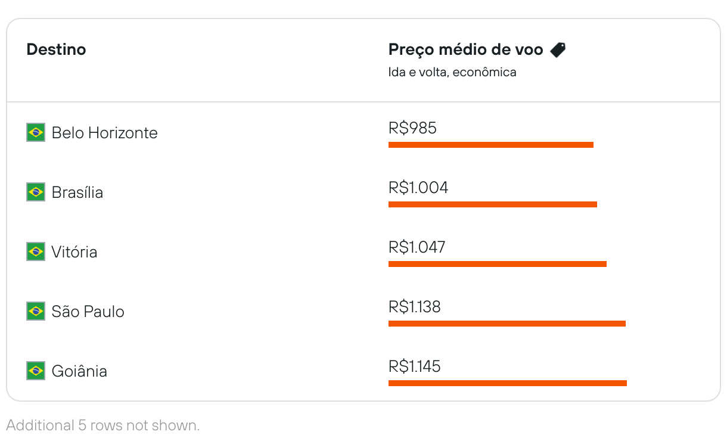
Task: Click the R$1.138 price for São Paulo
Action: 414,307
